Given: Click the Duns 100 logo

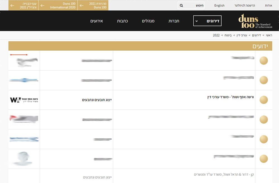Looking at the screenshot, I should (255, 21).
